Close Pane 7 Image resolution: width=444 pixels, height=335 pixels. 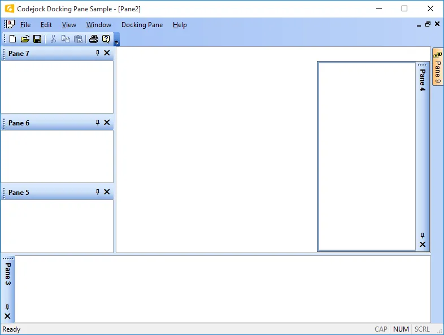(107, 53)
